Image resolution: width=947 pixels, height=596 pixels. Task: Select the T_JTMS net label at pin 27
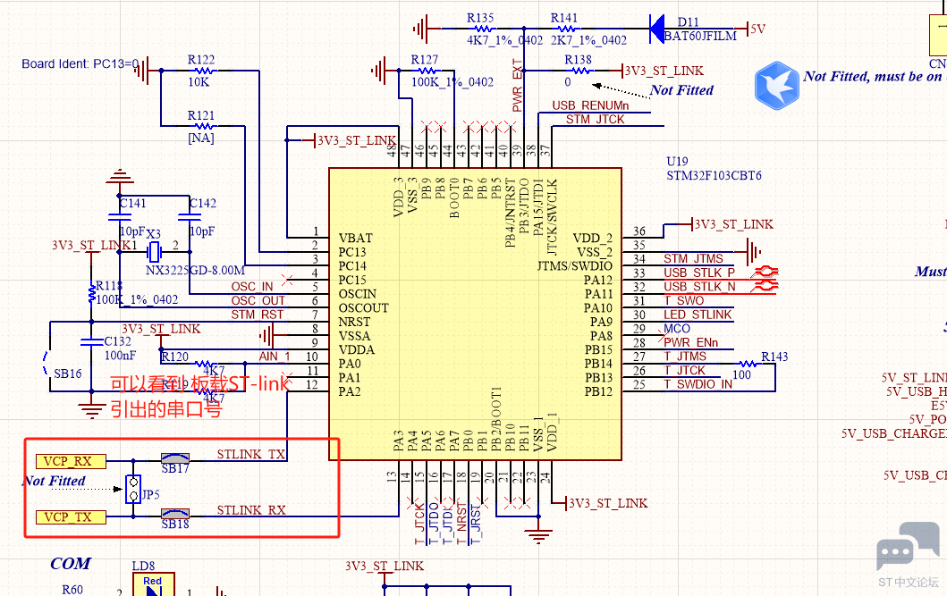tap(685, 357)
